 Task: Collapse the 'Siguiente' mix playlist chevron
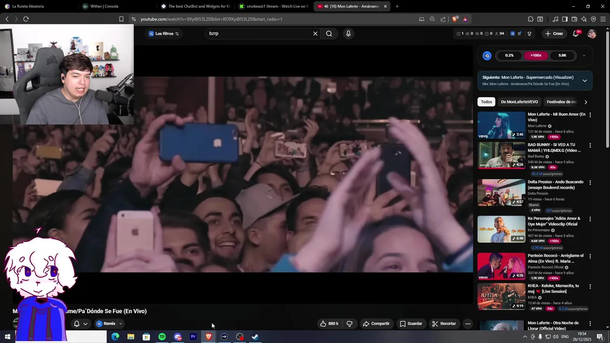[585, 81]
